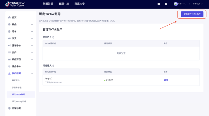The width and height of the screenshot is (209, 116).
Task: Expand the 订单 menu chevron
Action: [x=32, y=32]
